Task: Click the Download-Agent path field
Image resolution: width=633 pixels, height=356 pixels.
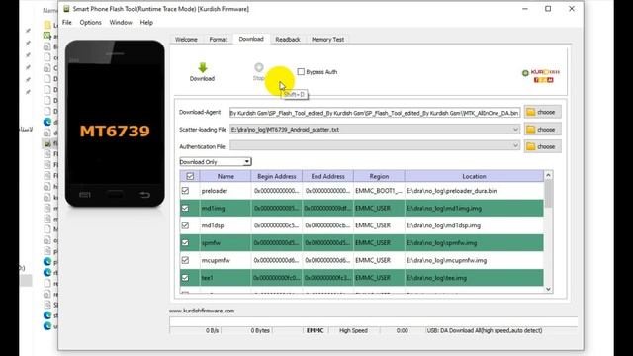Action: [x=375, y=113]
